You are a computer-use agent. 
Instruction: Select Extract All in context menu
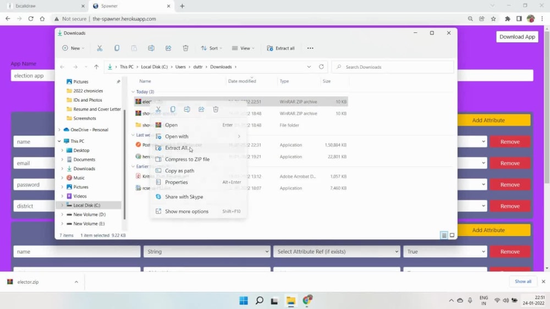198,148
